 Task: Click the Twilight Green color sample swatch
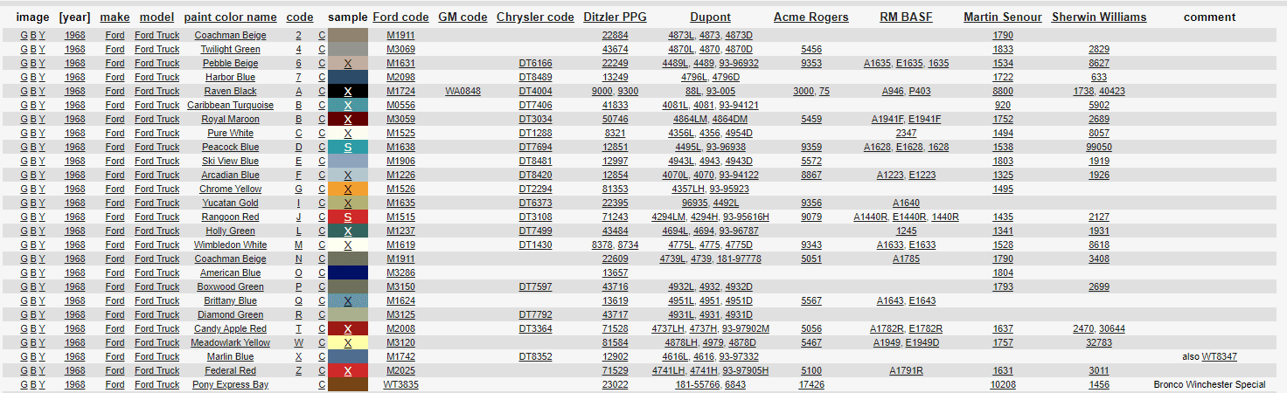[x=348, y=50]
